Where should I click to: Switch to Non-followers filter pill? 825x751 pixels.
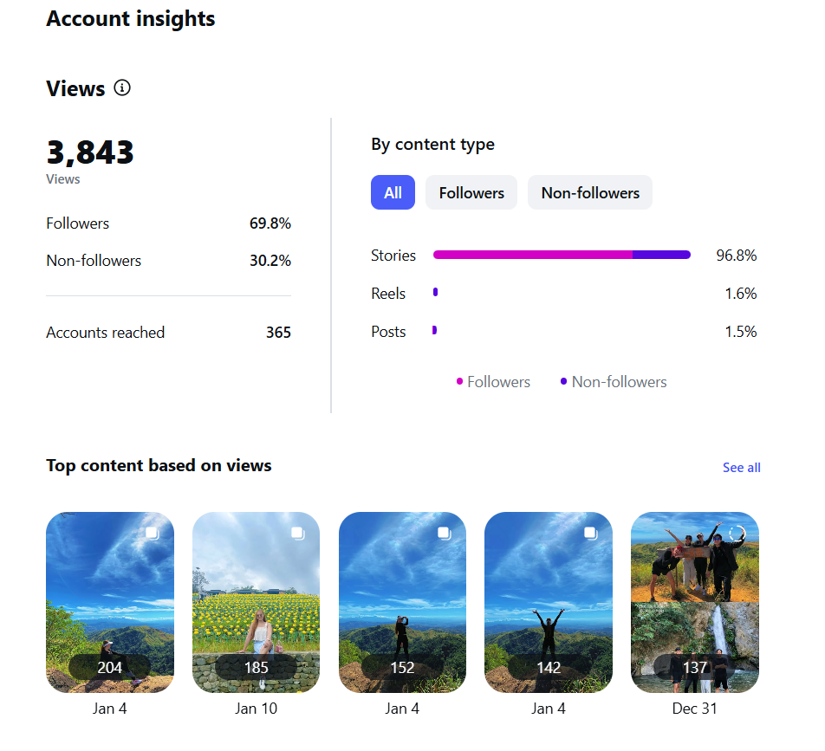pyautogui.click(x=590, y=192)
